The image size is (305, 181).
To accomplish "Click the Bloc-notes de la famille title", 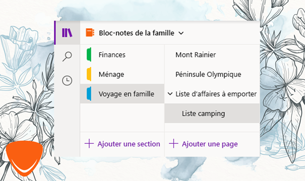I will [137, 33].
